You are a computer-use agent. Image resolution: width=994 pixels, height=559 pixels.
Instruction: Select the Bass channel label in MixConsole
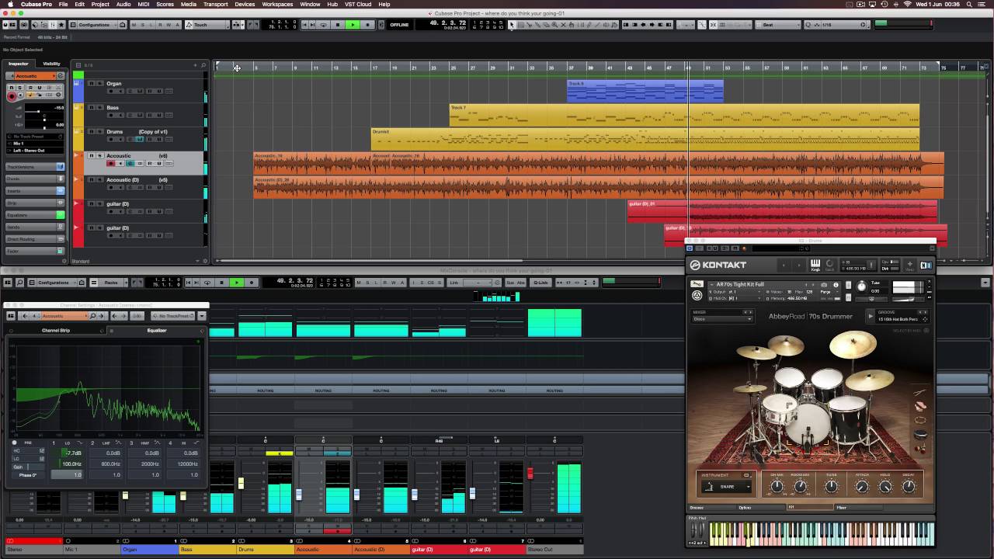click(x=207, y=550)
